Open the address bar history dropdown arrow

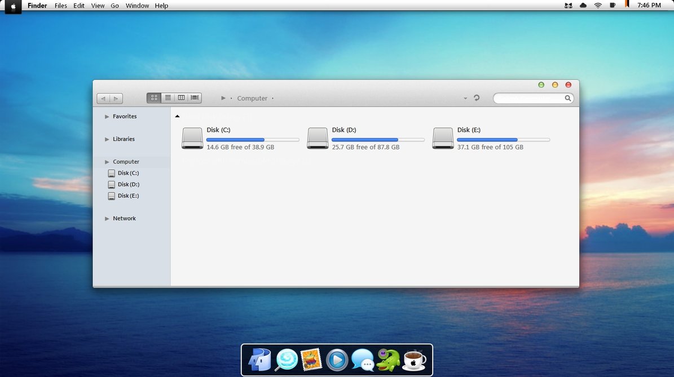[x=465, y=99]
